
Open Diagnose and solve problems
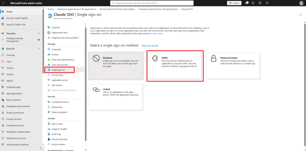coord(65,38)
